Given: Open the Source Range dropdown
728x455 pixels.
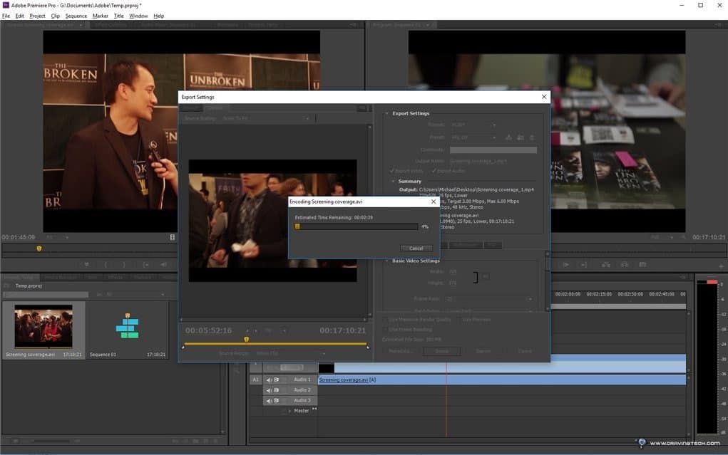Looking at the screenshot, I should pyautogui.click(x=291, y=353).
